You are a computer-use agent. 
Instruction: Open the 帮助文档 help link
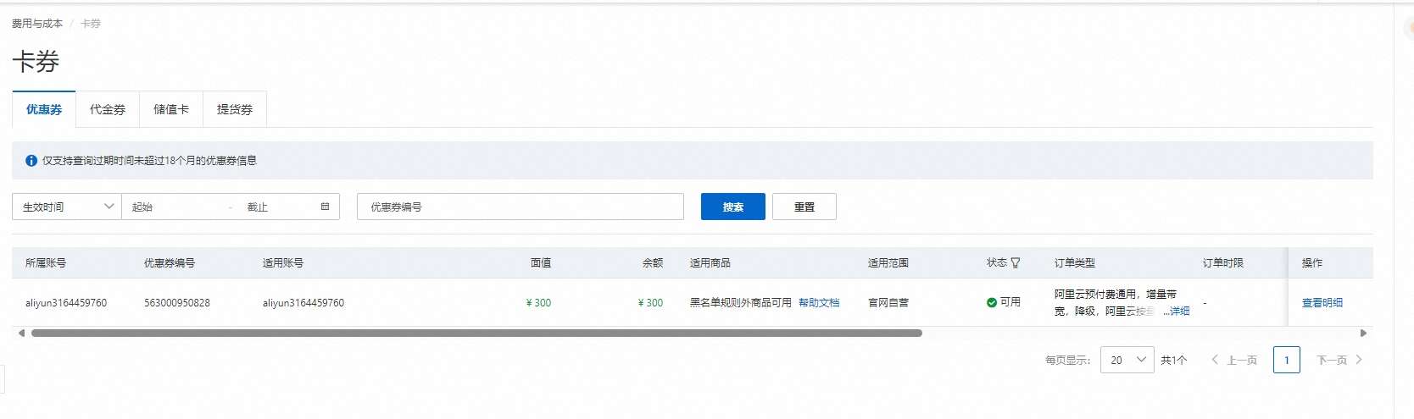pyautogui.click(x=819, y=303)
